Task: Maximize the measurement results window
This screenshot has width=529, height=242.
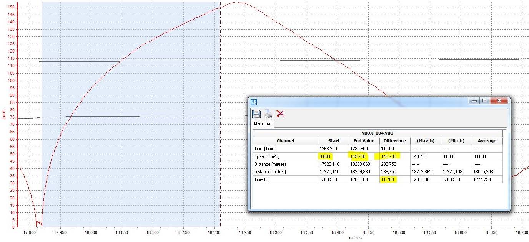Action: click(484, 101)
